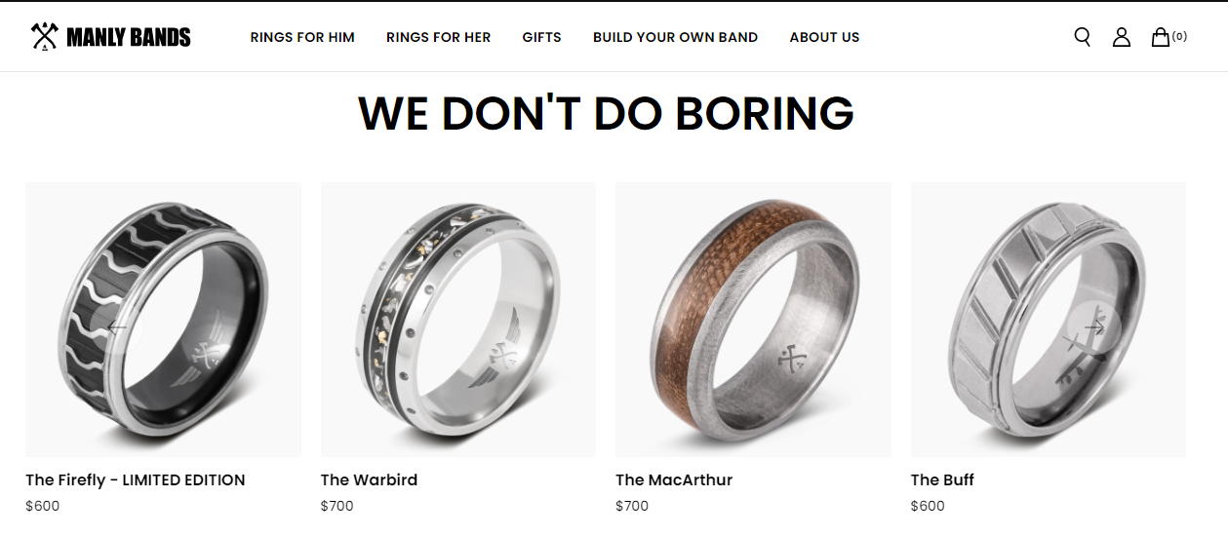View The Firefly ring image
Viewport: 1228px width, 536px height.
(163, 320)
